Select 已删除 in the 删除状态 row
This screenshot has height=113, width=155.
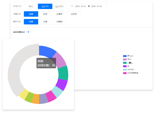click(x=59, y=22)
